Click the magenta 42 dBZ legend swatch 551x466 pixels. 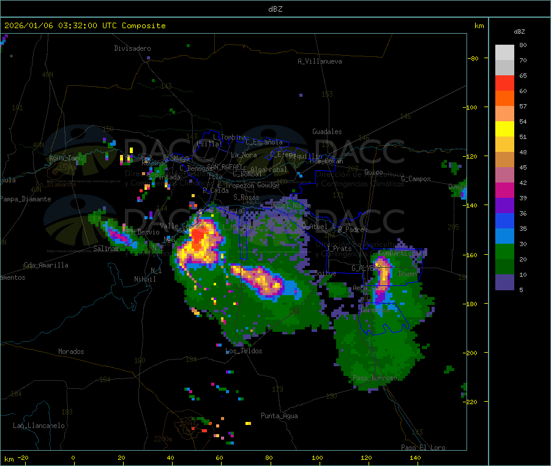[x=504, y=190]
